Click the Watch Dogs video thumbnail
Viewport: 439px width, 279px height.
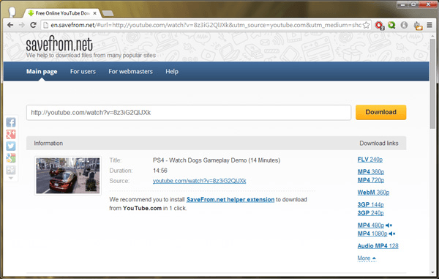[68, 176]
